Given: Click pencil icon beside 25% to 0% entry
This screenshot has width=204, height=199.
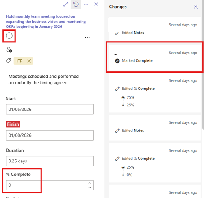Looking at the screenshot, I should pos(117,159).
